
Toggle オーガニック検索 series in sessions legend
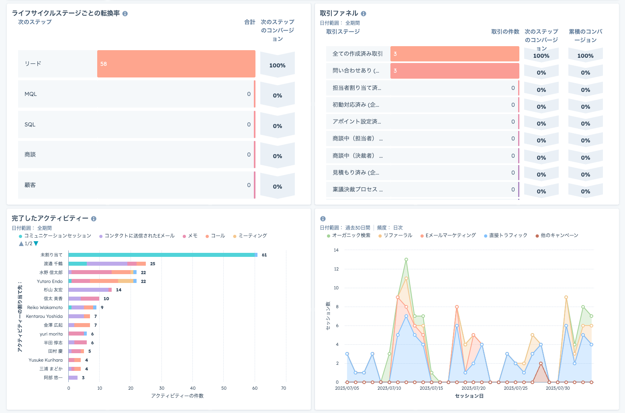349,236
